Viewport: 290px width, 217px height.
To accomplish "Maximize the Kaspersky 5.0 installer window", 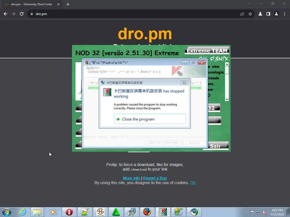I will pos(193,63).
